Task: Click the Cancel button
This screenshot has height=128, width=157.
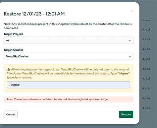Action: (11, 114)
